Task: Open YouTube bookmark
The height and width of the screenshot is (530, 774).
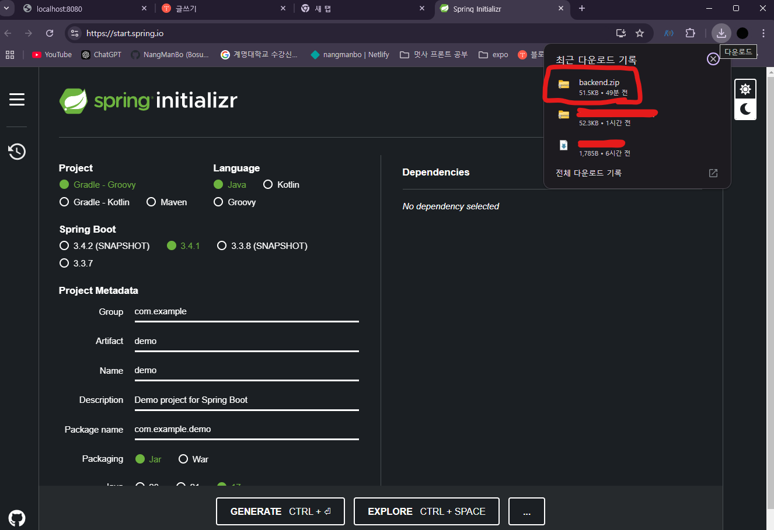Action: (52, 55)
